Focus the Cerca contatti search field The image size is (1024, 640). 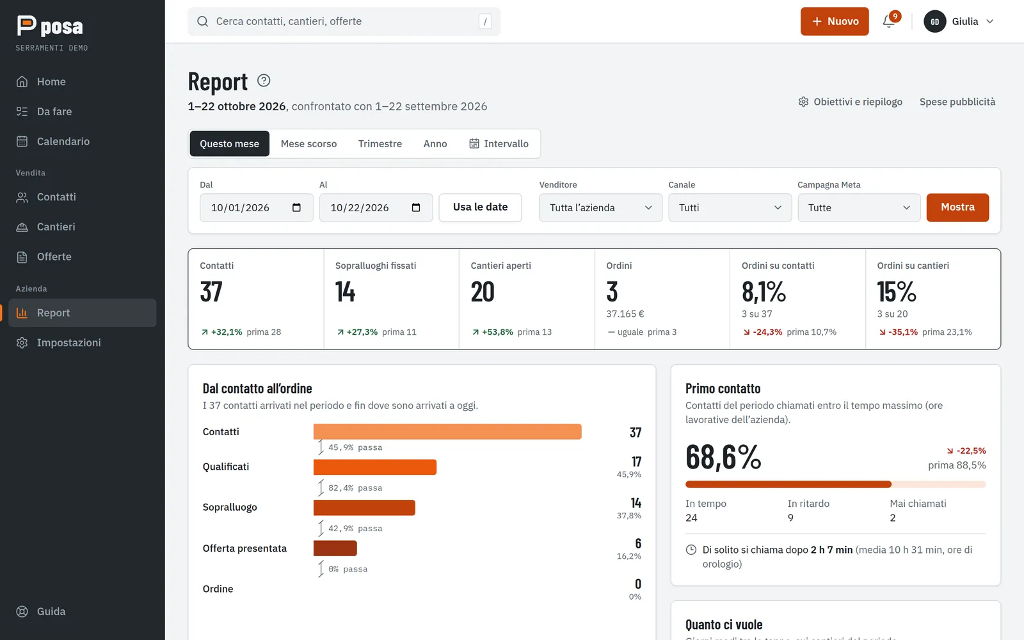(x=344, y=21)
